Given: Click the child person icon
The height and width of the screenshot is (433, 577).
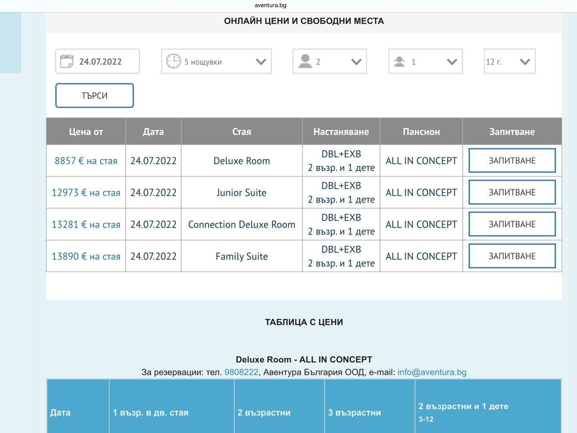Looking at the screenshot, I should (x=399, y=61).
